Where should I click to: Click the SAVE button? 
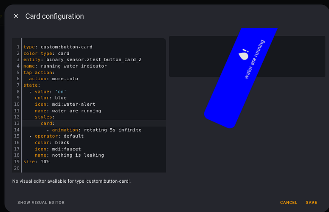point(311,203)
